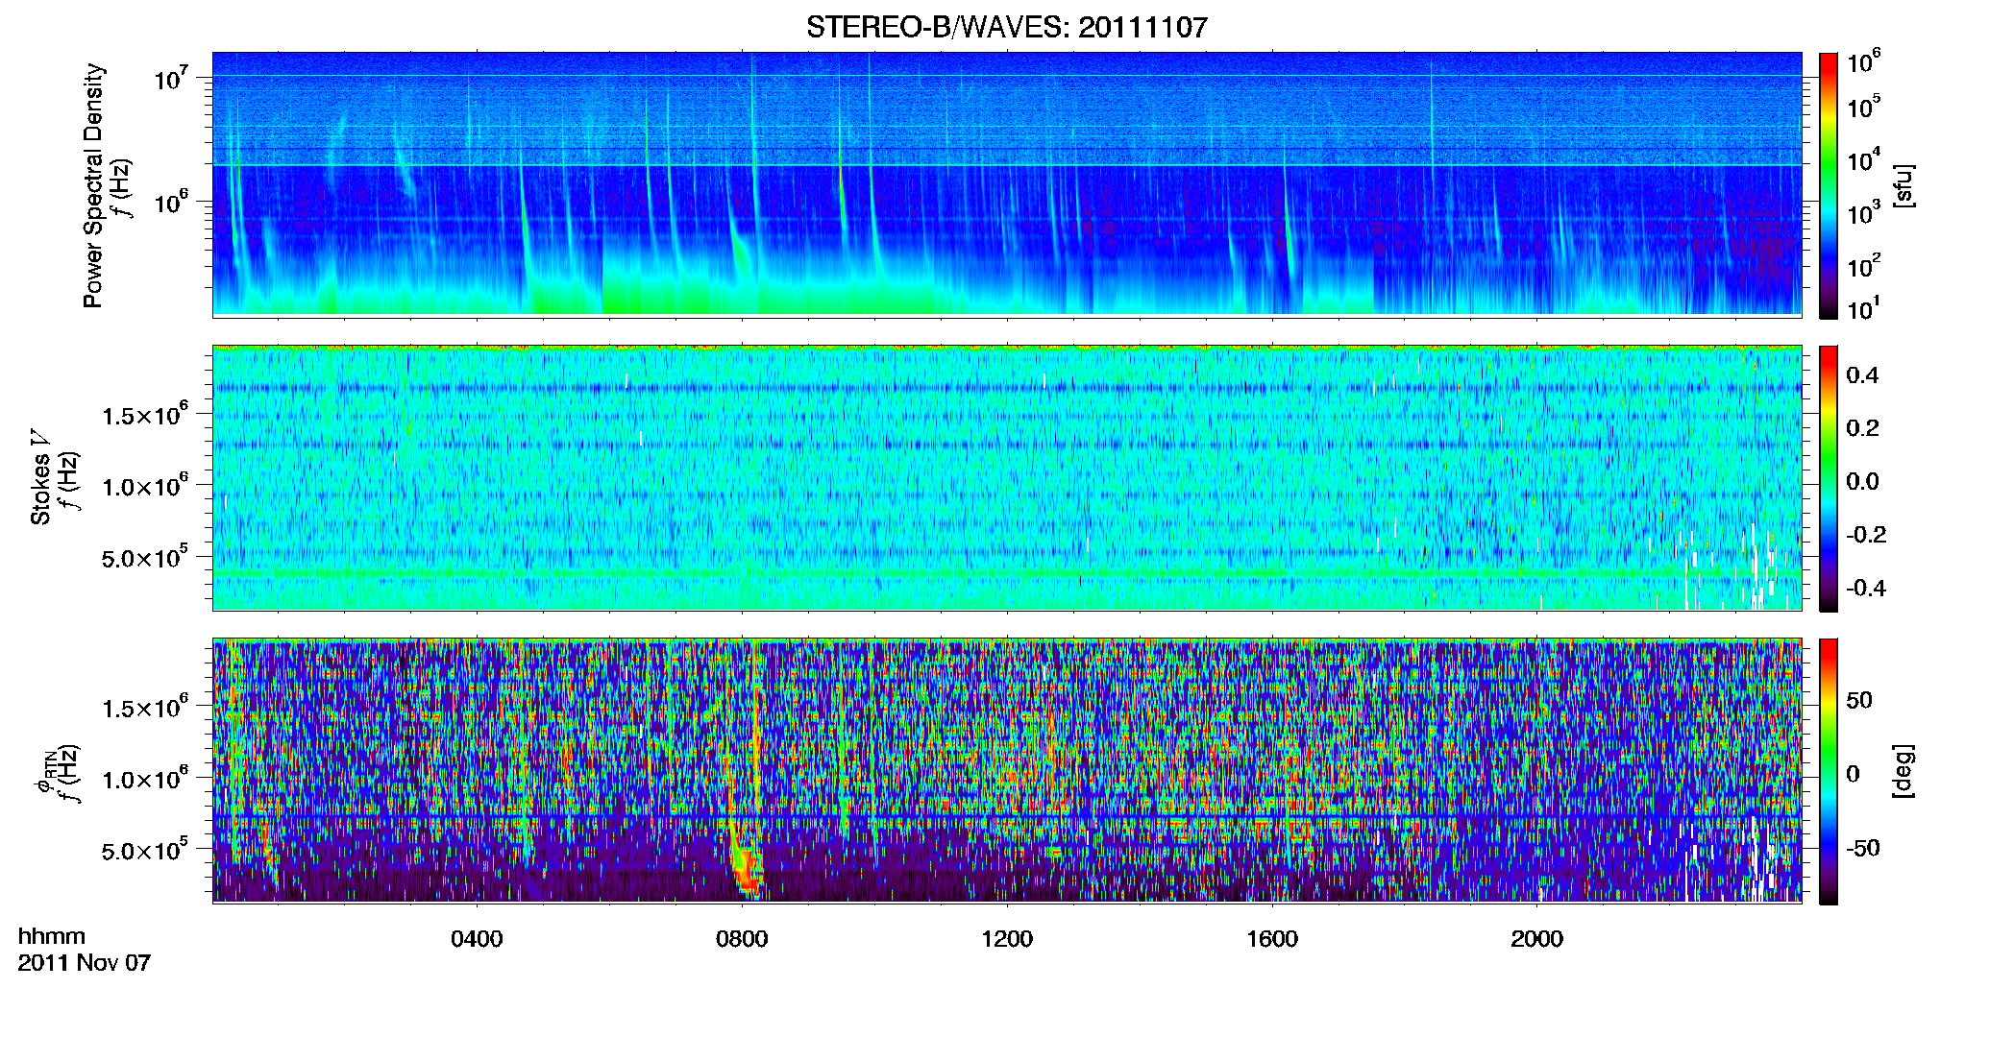Screen dimensions: 2014x1037
Task: Click the 0400 time axis label
Action: pyautogui.click(x=477, y=939)
